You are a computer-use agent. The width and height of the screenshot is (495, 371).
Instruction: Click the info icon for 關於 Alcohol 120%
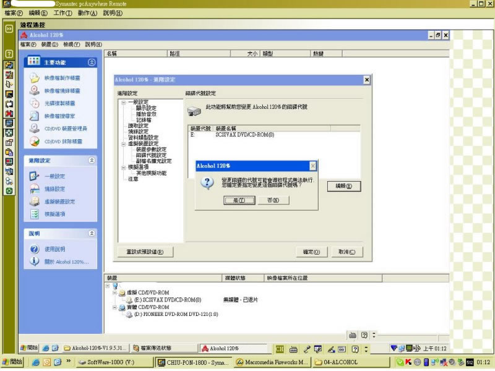34,262
